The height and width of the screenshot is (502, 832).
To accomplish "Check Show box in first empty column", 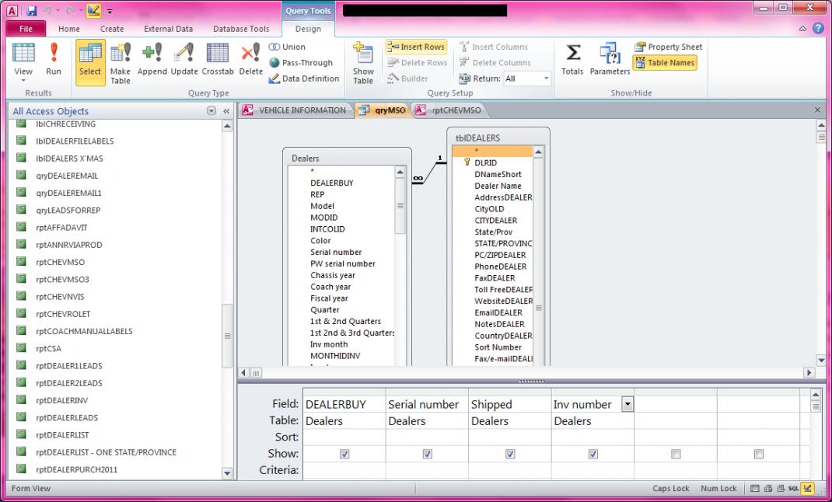I will pos(676,454).
